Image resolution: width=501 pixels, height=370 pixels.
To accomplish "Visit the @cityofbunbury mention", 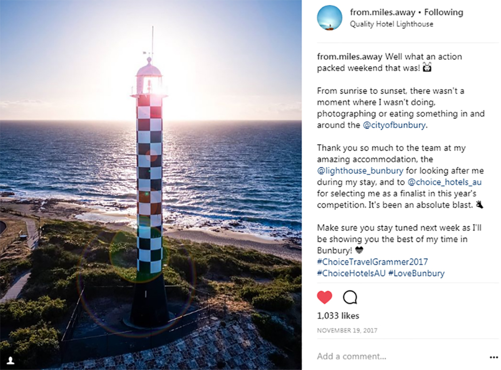I will [394, 125].
